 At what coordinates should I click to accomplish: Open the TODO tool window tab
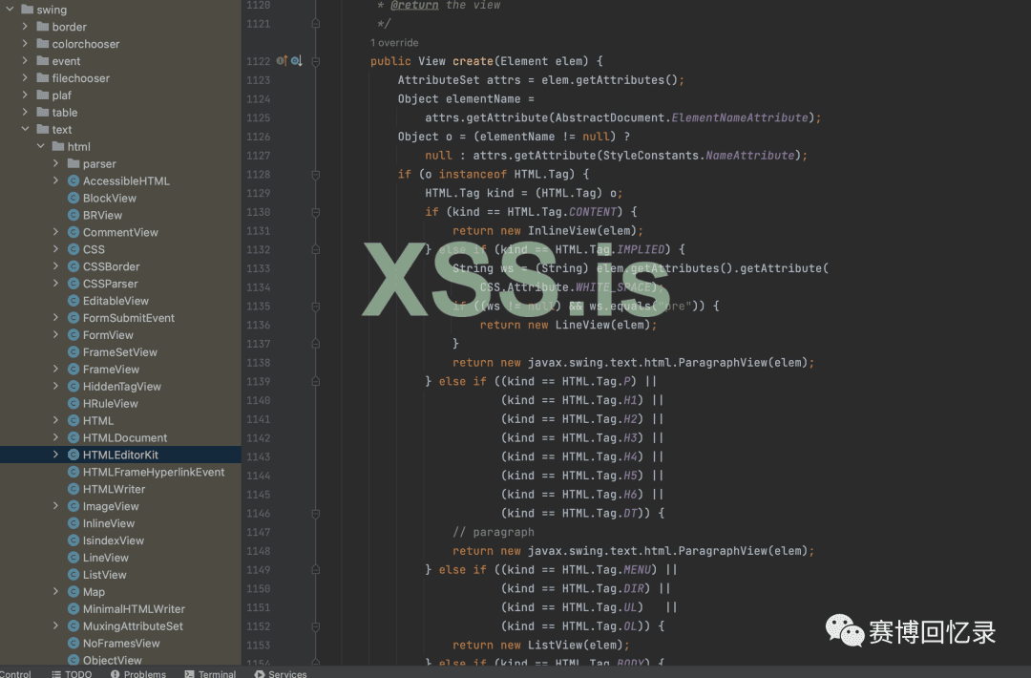coord(72,673)
